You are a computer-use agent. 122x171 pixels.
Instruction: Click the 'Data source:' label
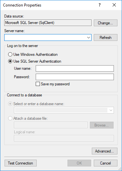pos(14,16)
